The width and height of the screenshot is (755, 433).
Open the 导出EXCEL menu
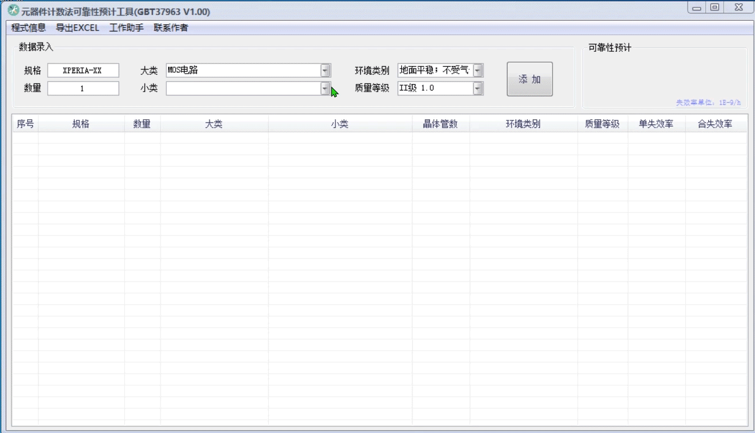[x=78, y=28]
